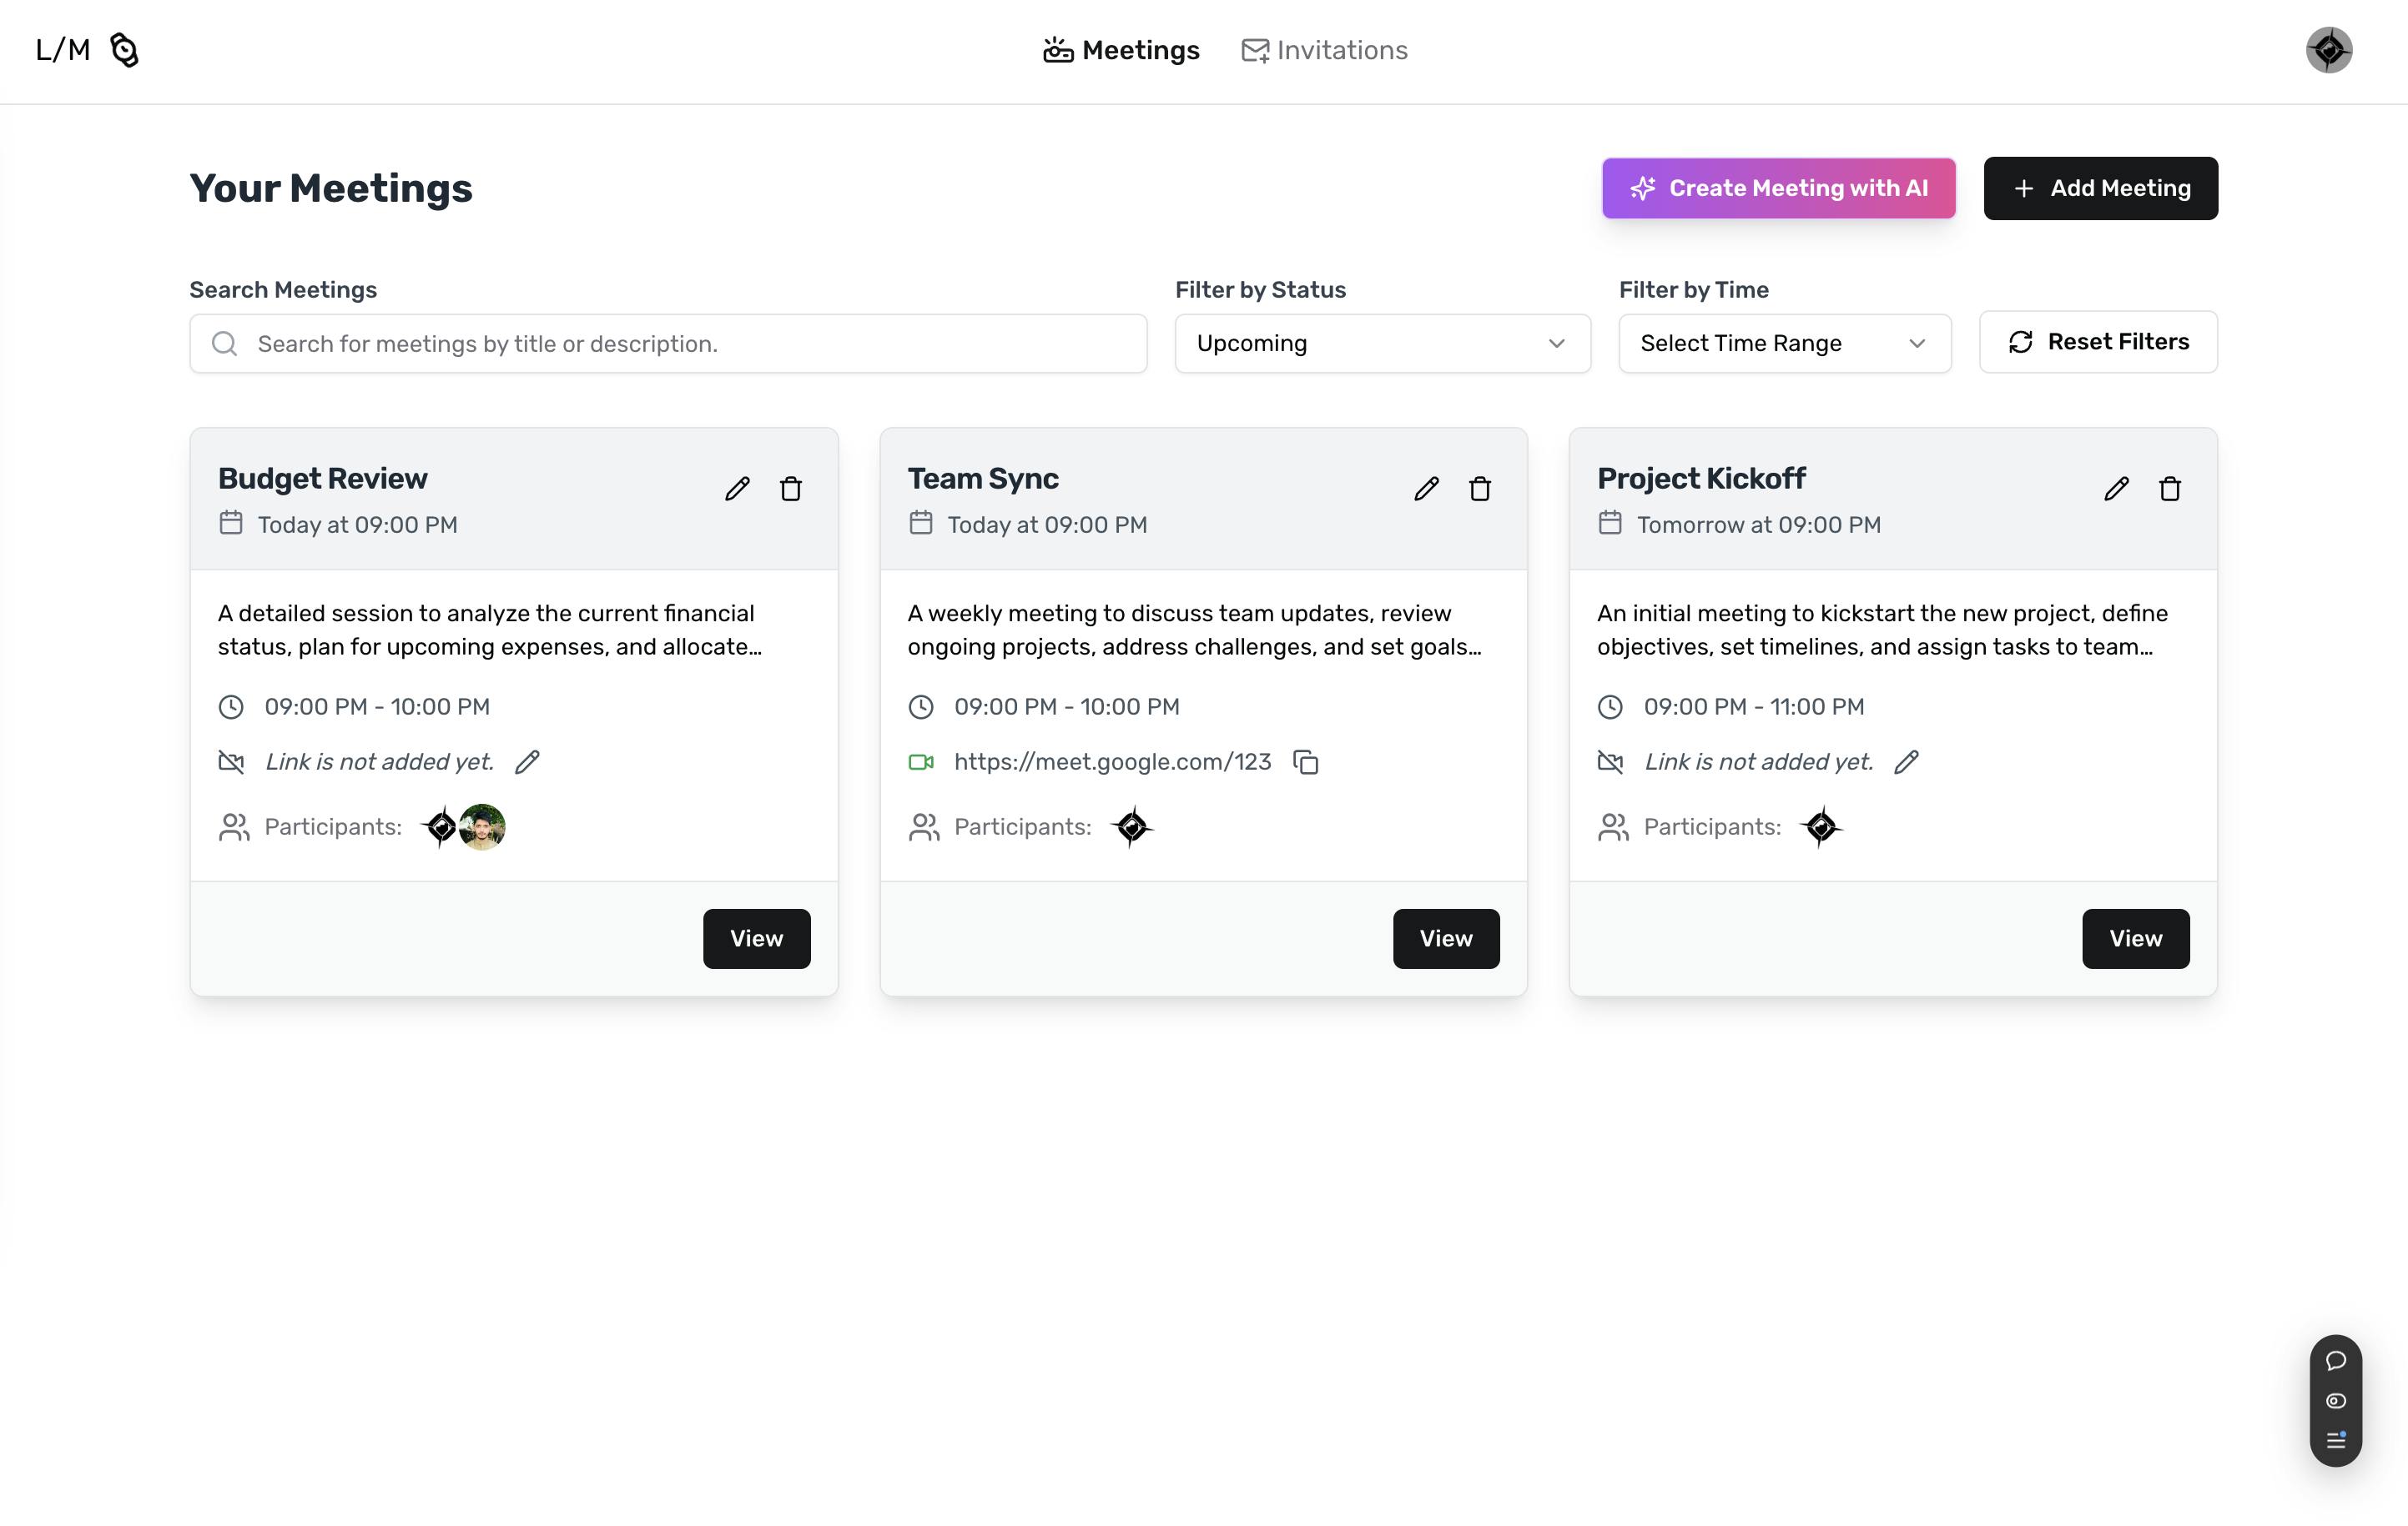Open the Filter by Status dropdown
Image resolution: width=2408 pixels, height=1526 pixels.
click(1382, 344)
